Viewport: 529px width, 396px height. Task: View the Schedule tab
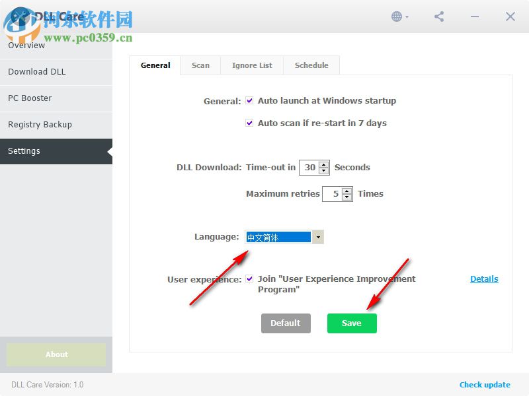coord(311,65)
